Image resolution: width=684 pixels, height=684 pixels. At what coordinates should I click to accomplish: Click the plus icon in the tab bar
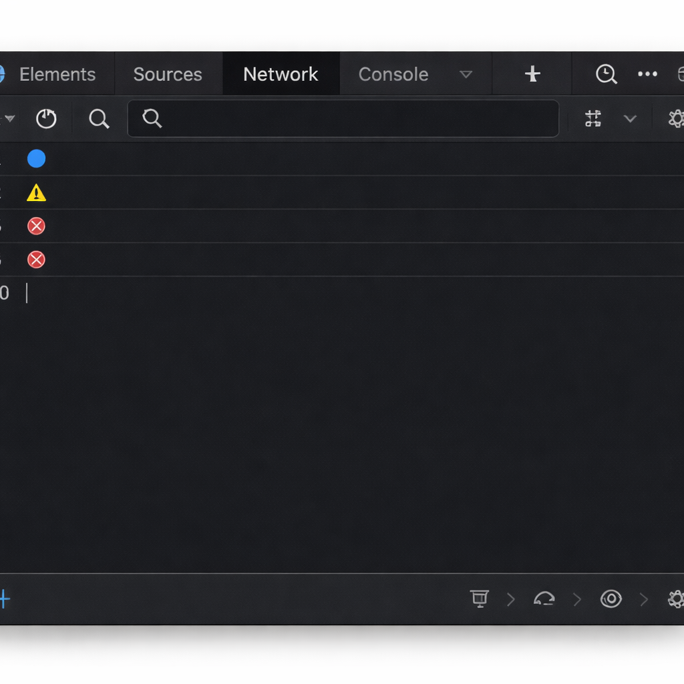pyautogui.click(x=532, y=74)
